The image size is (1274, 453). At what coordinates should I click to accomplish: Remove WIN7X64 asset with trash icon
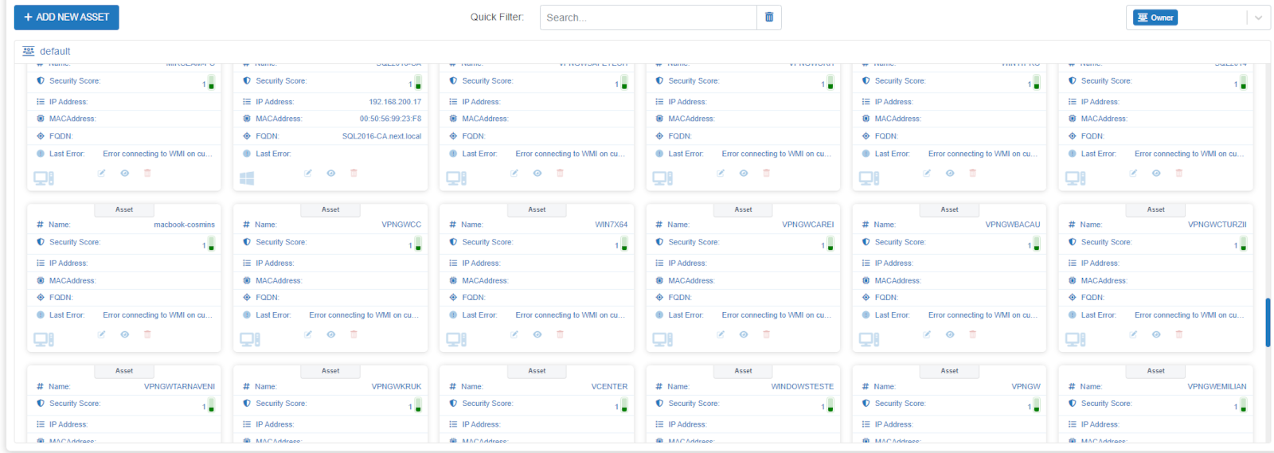[560, 334]
